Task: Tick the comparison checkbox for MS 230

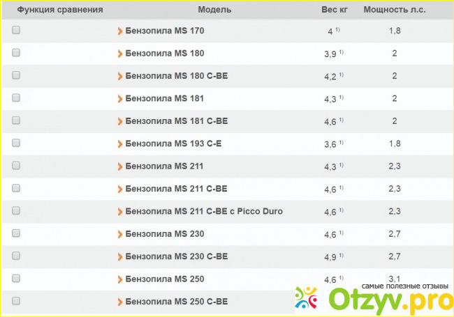Action: coord(16,233)
